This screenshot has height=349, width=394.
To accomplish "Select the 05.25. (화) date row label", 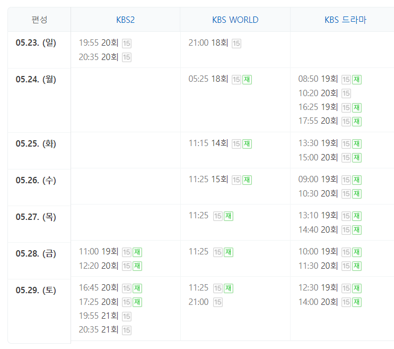I will (x=36, y=143).
